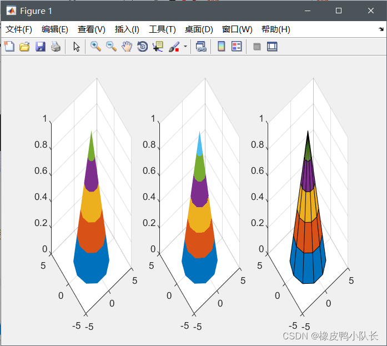Screen dimensions: 387x346
Task: Activate the Zoom In tool
Action: pos(96,47)
